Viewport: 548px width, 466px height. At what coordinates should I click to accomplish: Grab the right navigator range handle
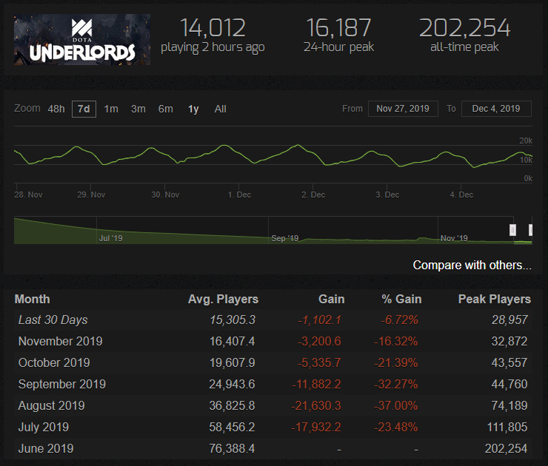[x=530, y=230]
